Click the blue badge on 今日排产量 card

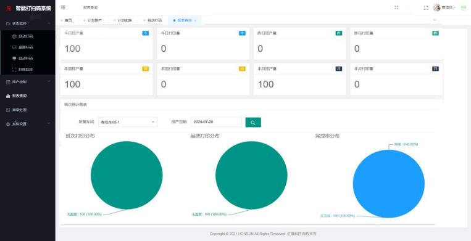[x=146, y=33]
